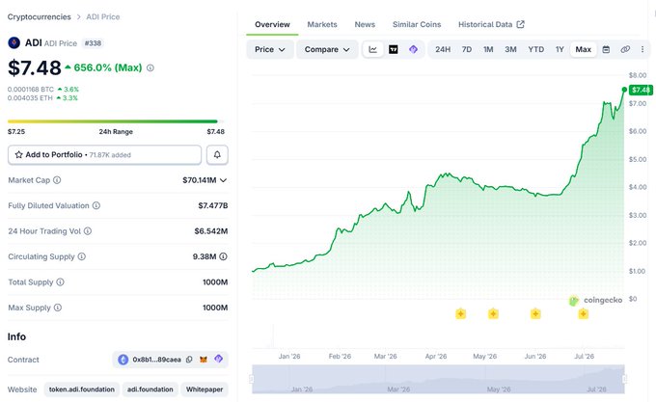
Task: Open the three-dot chart options menu
Action: tap(642, 49)
